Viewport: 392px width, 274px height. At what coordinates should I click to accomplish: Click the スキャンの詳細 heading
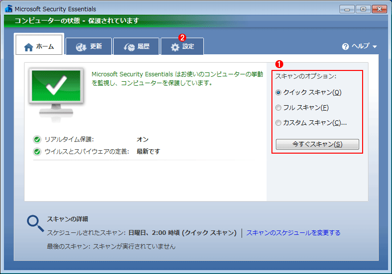(68, 219)
